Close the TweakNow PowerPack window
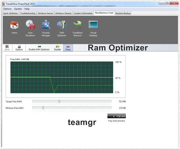Viewport: 180px width, 149px height. coord(174,3)
